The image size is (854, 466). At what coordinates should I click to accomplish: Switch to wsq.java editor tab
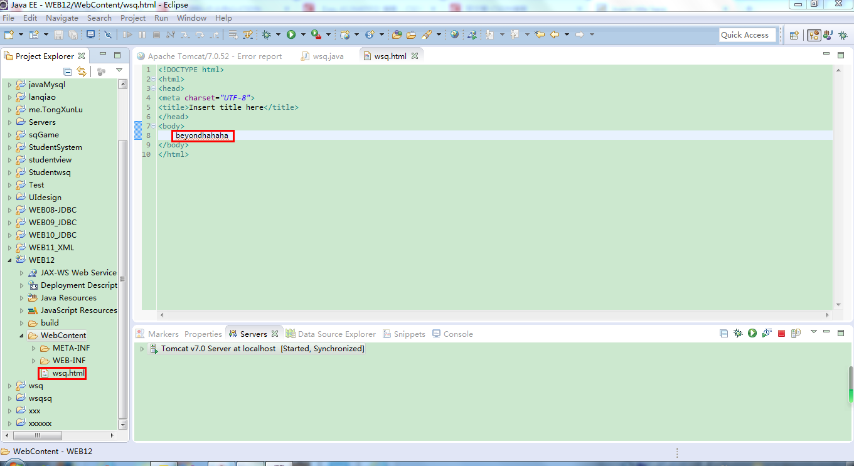tap(323, 56)
